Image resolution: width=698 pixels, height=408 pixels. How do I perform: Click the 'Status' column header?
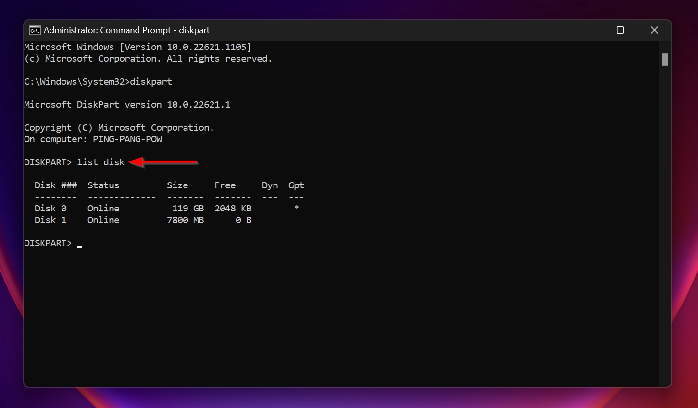coord(103,185)
